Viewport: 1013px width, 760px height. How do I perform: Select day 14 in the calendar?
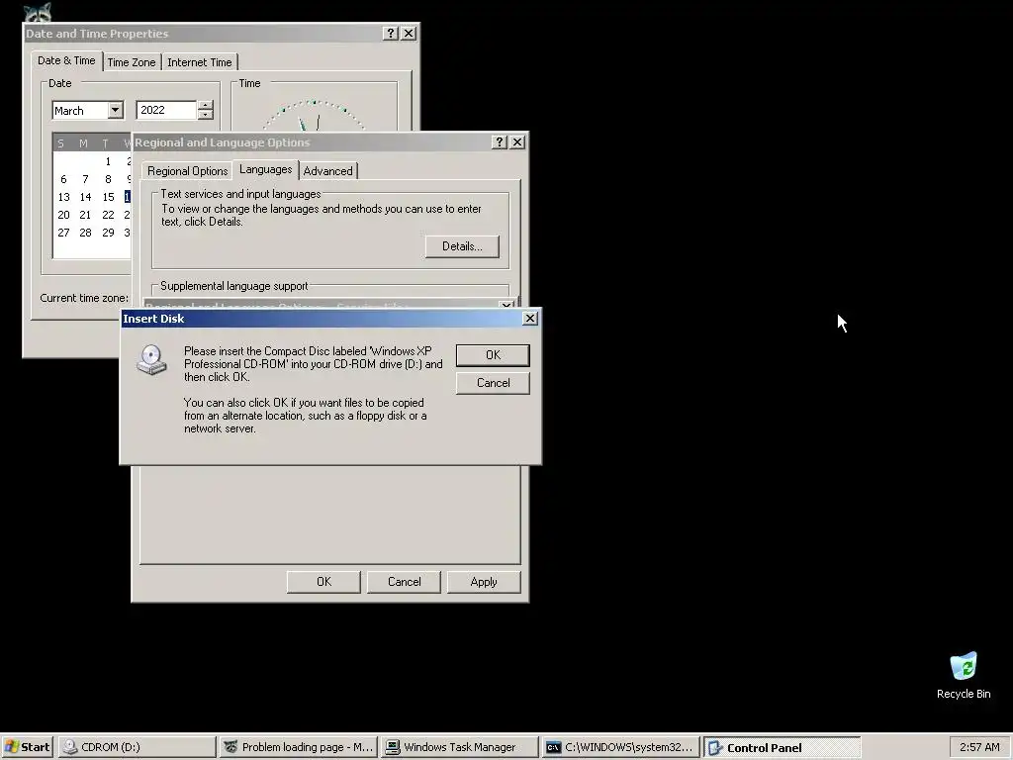[x=85, y=197]
